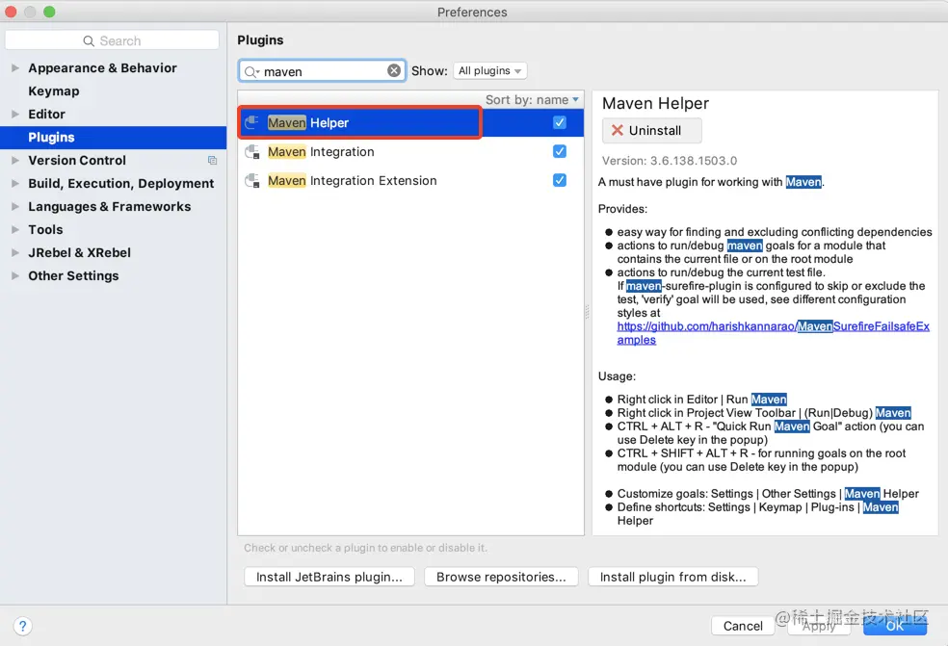Click Browse repositories button
948x646 pixels.
click(x=501, y=577)
